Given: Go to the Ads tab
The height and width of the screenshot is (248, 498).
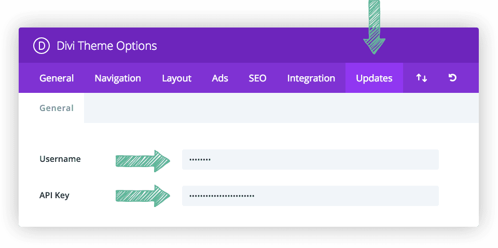Looking at the screenshot, I should [x=220, y=78].
